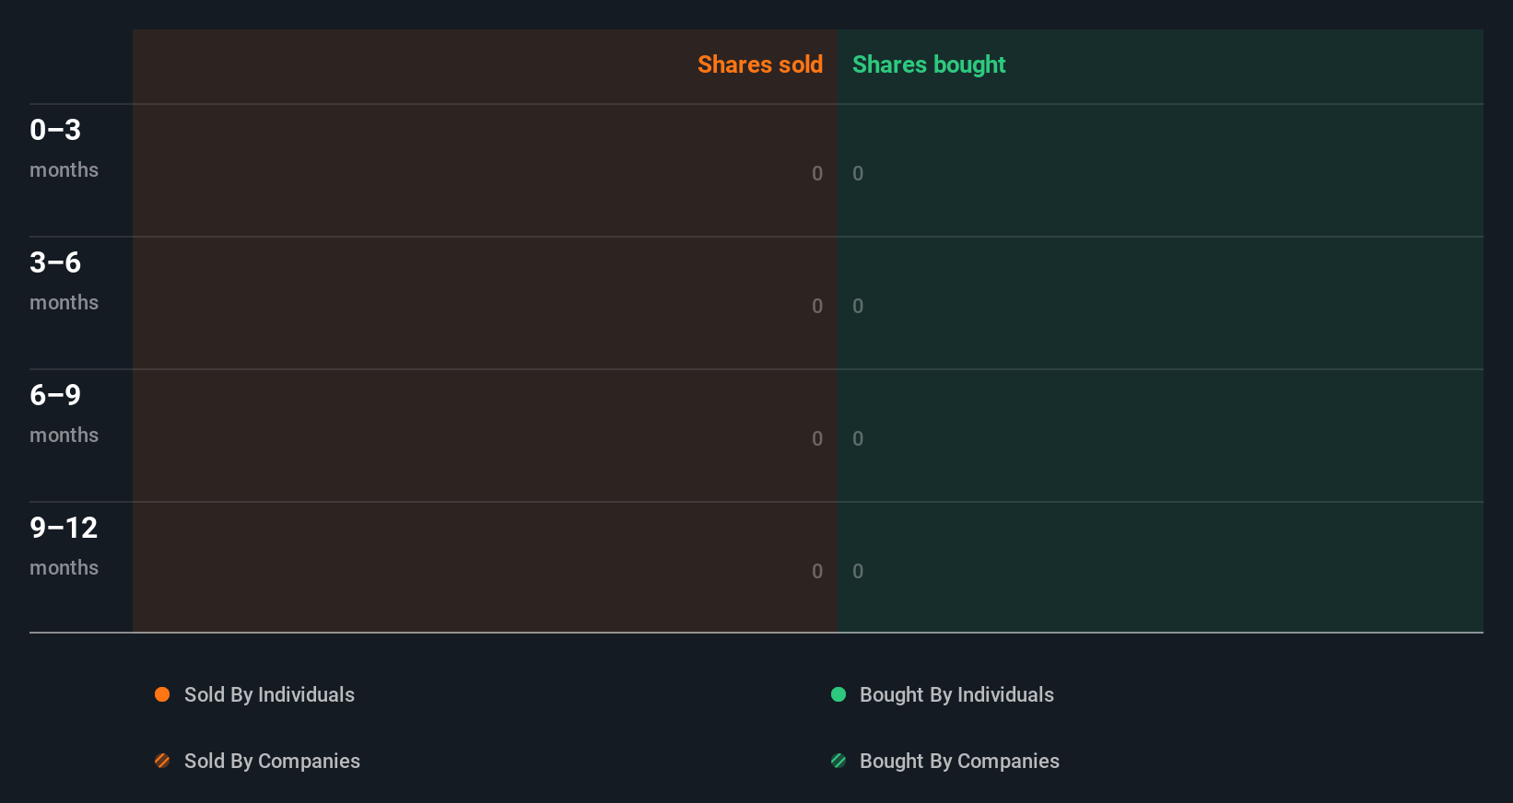Select the 6–9 months row label
Image resolution: width=1513 pixels, height=803 pixels.
click(64, 413)
